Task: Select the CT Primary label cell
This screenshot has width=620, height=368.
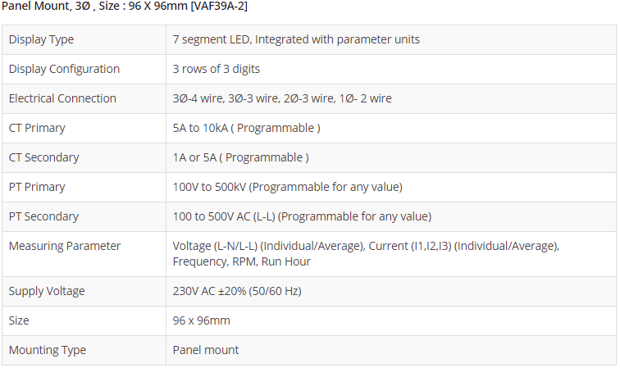Action: [37, 128]
